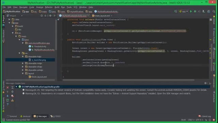This screenshot has width=218, height=123.
Task: Click the warnings filter icon in Messages panel
Action: click(12, 96)
